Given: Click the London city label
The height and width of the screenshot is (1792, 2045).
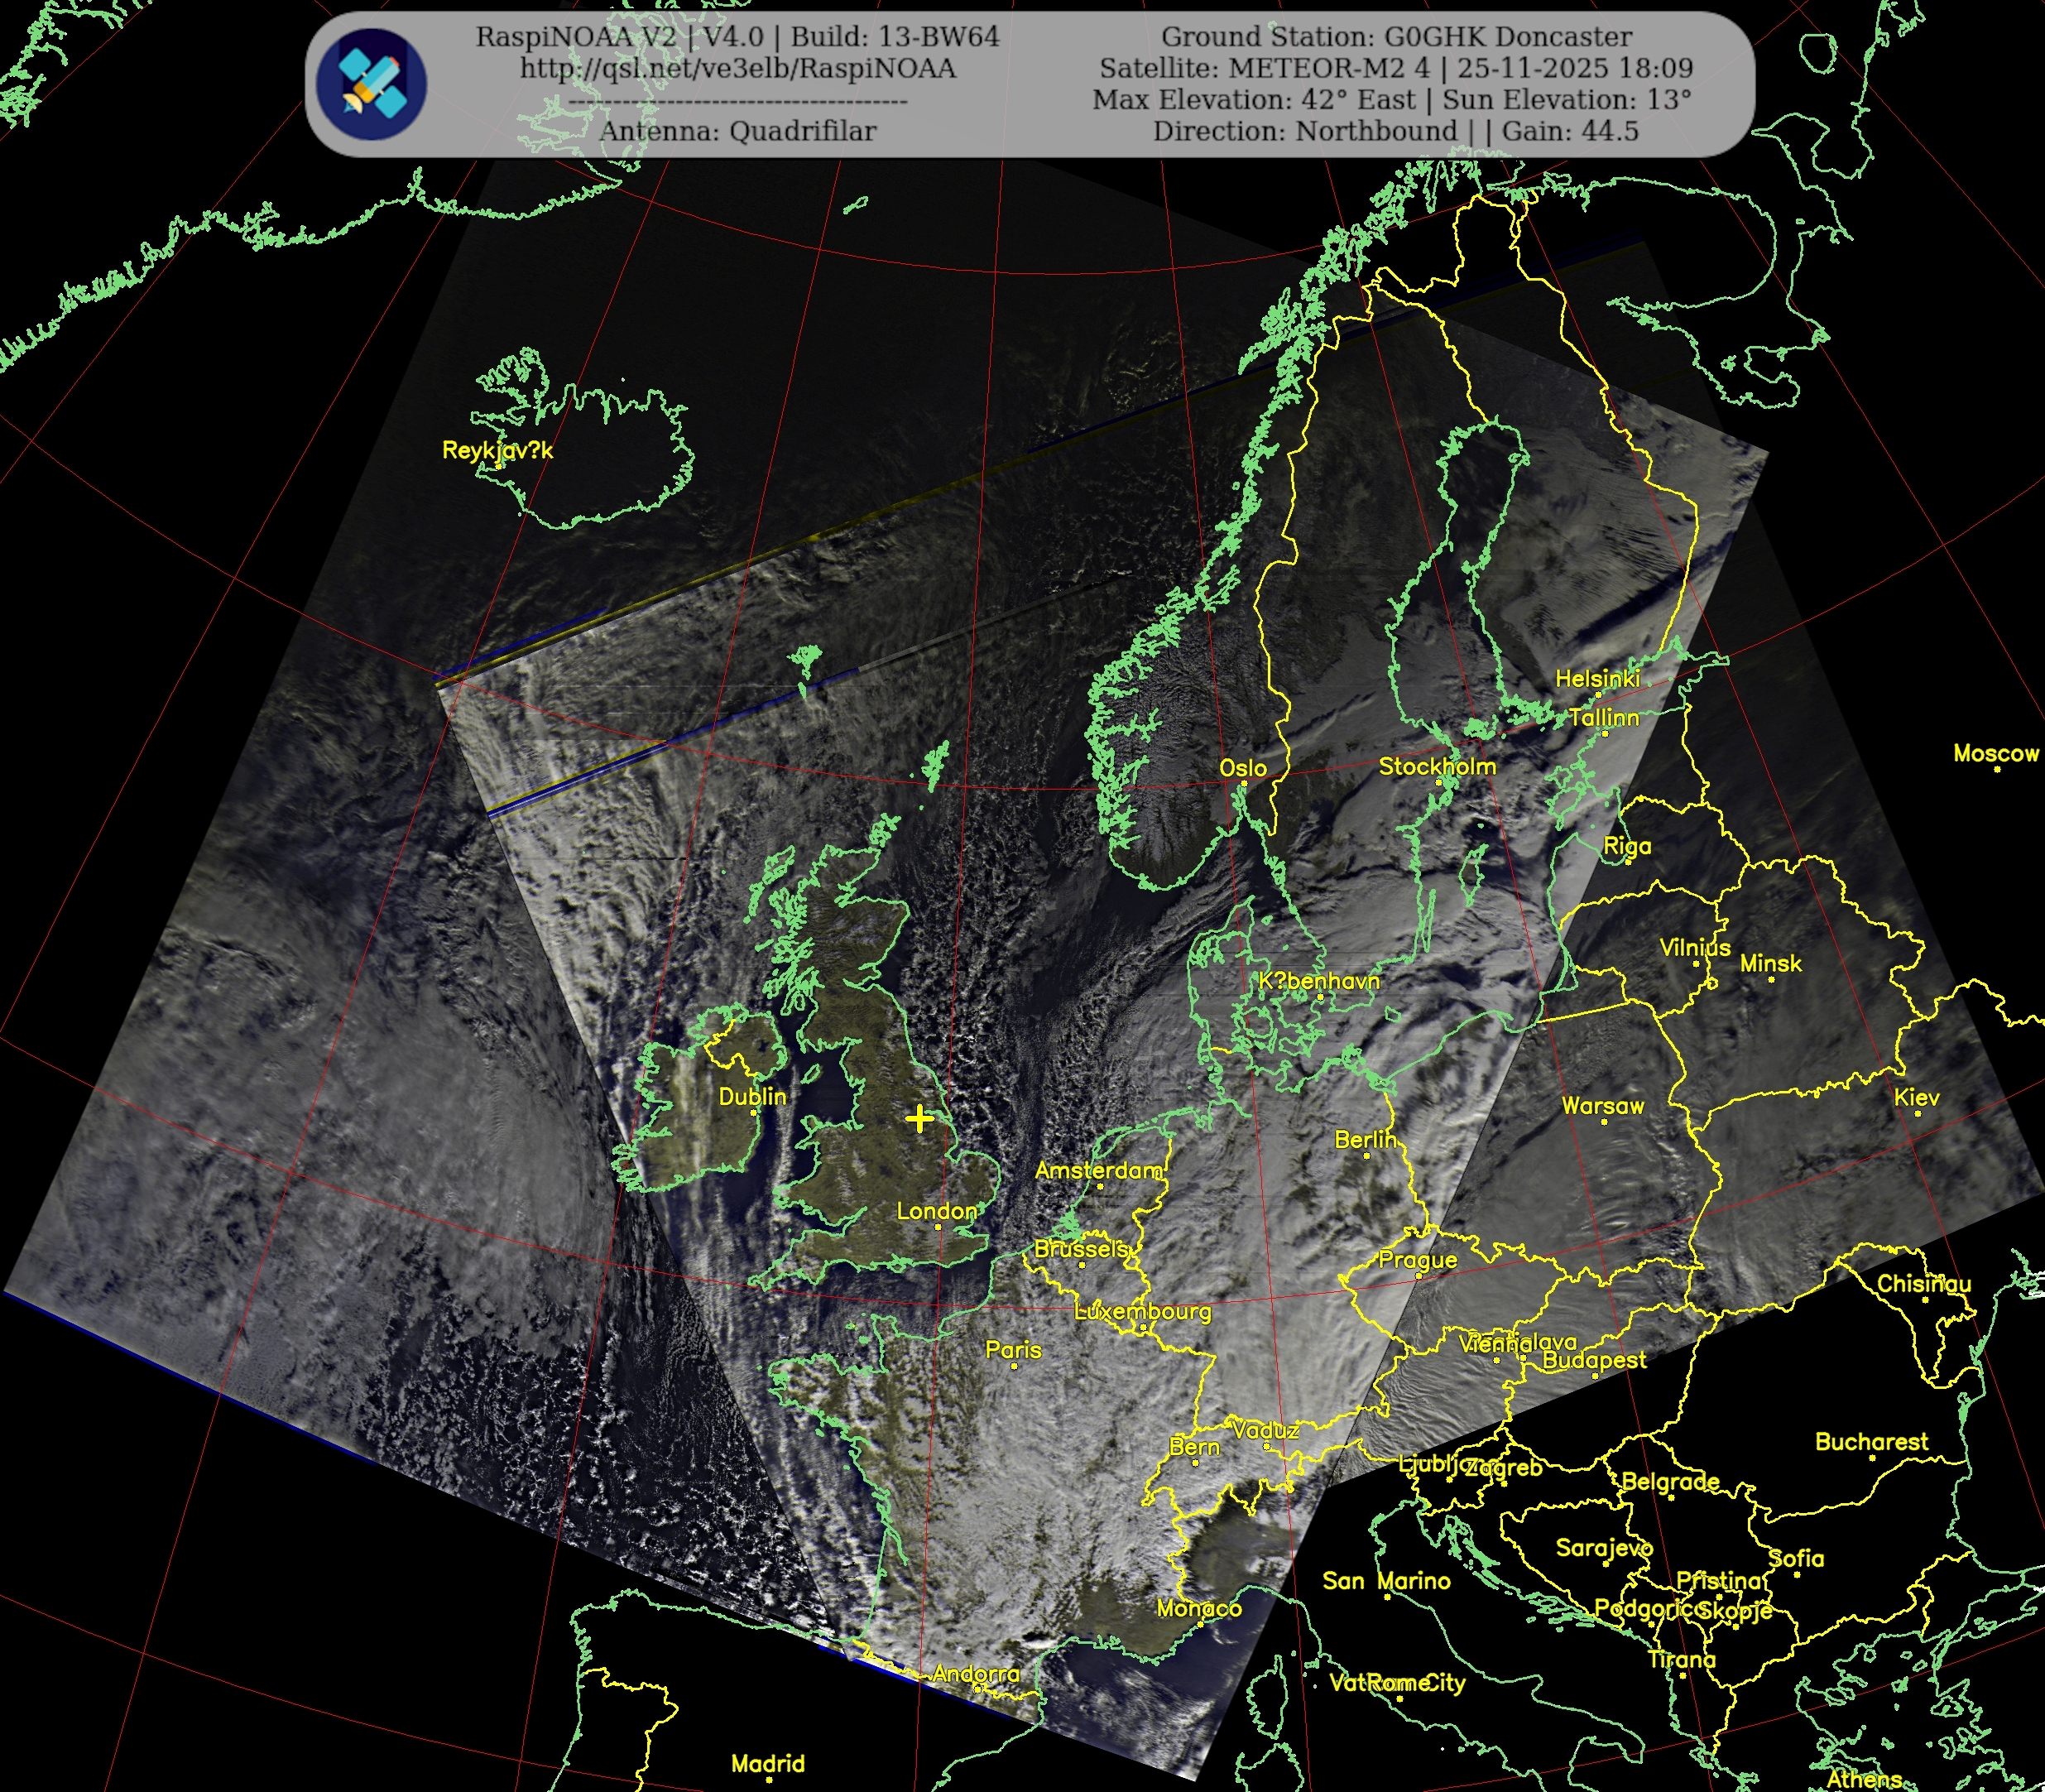Looking at the screenshot, I should pyautogui.click(x=936, y=1211).
